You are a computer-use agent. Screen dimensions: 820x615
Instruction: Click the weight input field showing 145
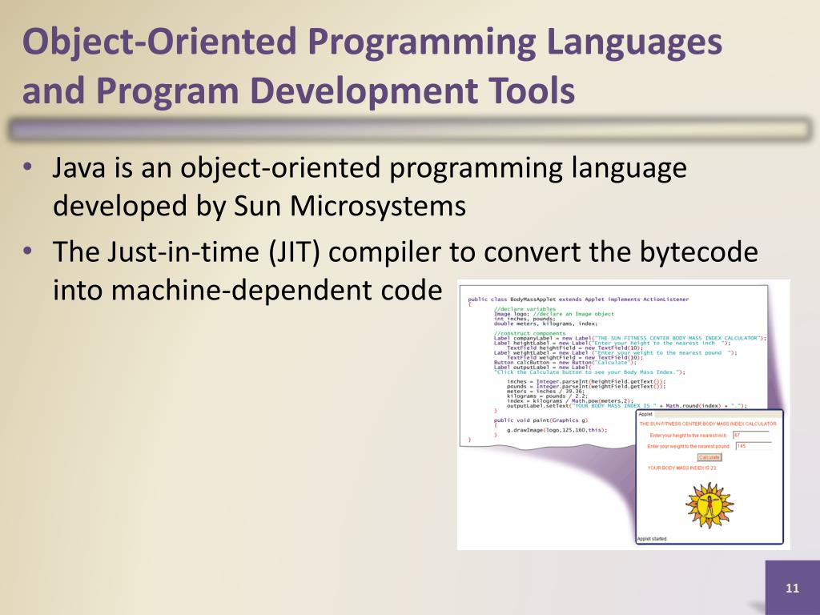click(x=754, y=446)
